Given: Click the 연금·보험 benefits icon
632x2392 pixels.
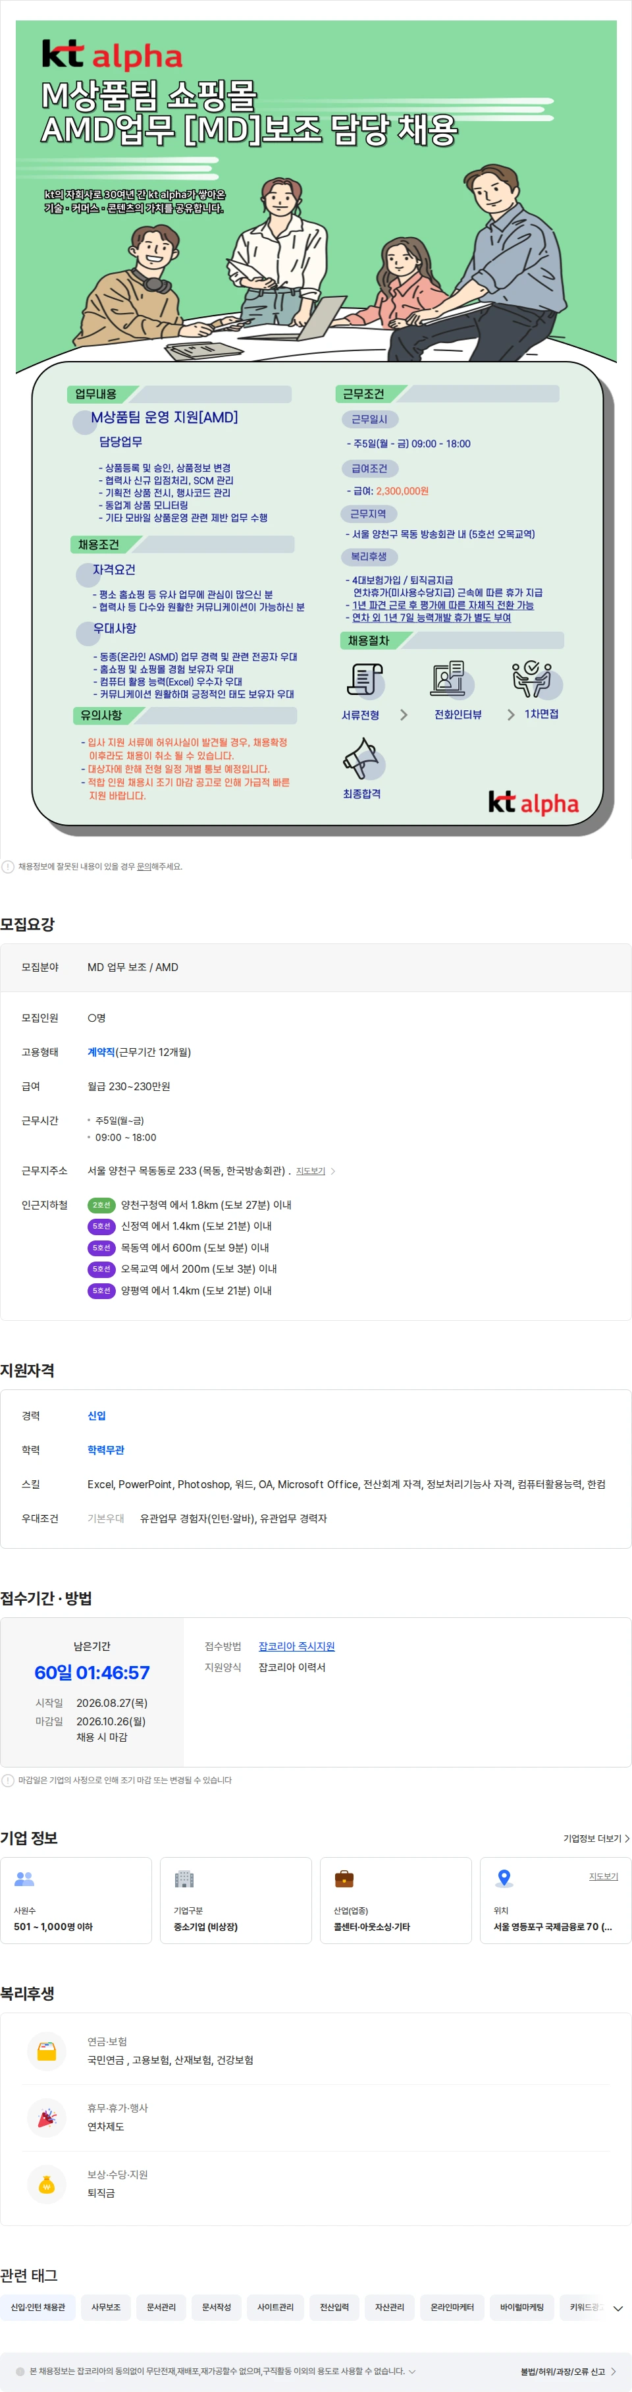Looking at the screenshot, I should click(x=46, y=2050).
